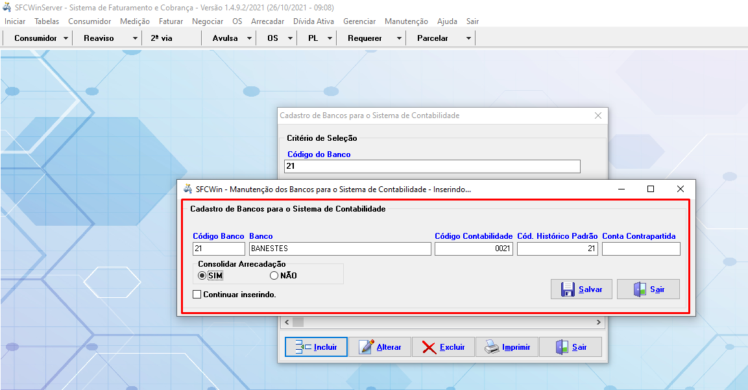The height and width of the screenshot is (390, 748).
Task: Click the floppy disk Salvar icon
Action: [x=568, y=289]
